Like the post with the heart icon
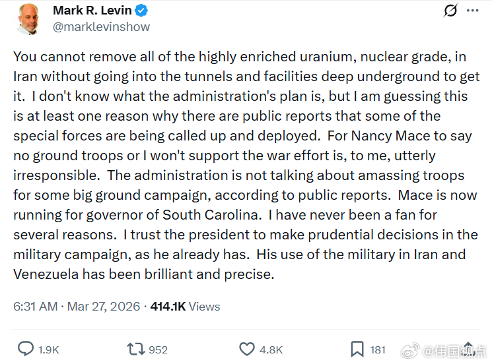This screenshot has height=364, width=492. tap(247, 349)
